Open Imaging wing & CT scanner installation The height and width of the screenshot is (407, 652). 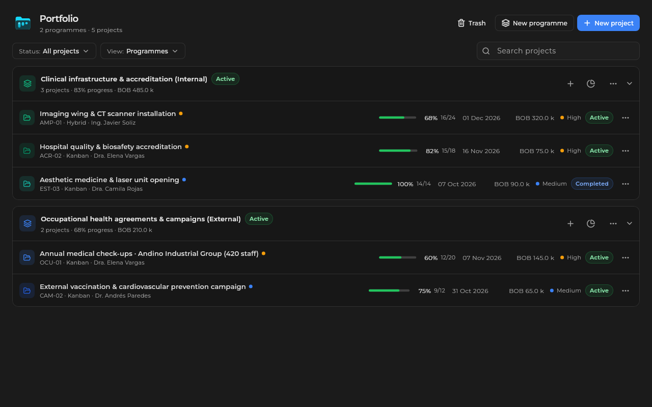(107, 113)
